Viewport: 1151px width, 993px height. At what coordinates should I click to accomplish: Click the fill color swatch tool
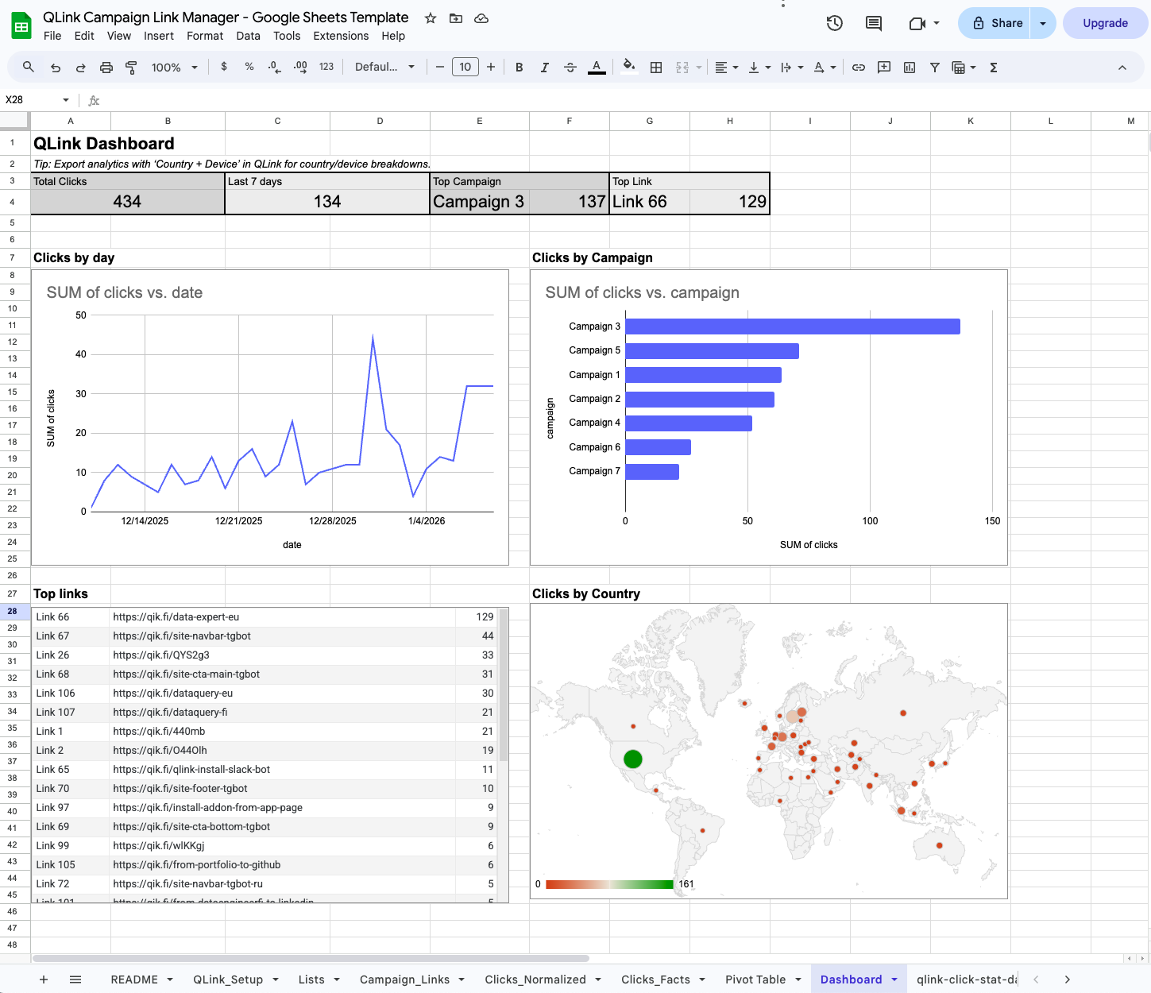click(x=628, y=67)
